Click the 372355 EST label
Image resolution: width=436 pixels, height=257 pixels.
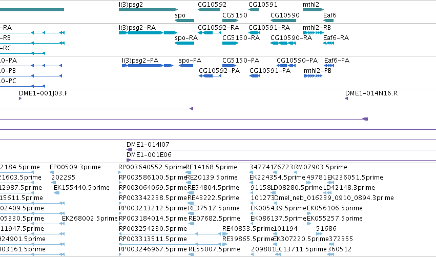(x=341, y=239)
